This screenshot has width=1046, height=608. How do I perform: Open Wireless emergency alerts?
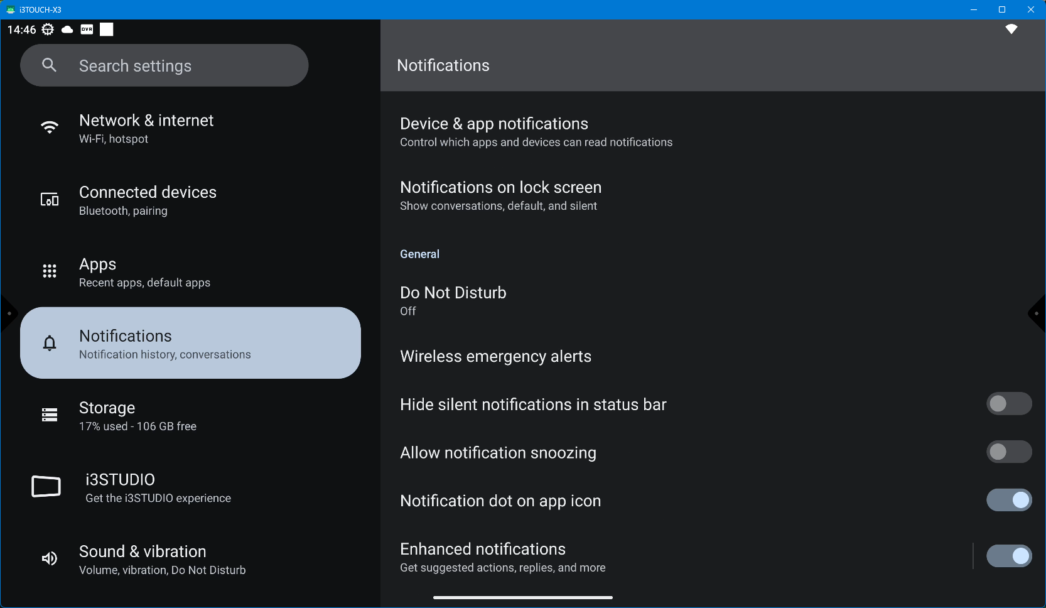click(495, 357)
